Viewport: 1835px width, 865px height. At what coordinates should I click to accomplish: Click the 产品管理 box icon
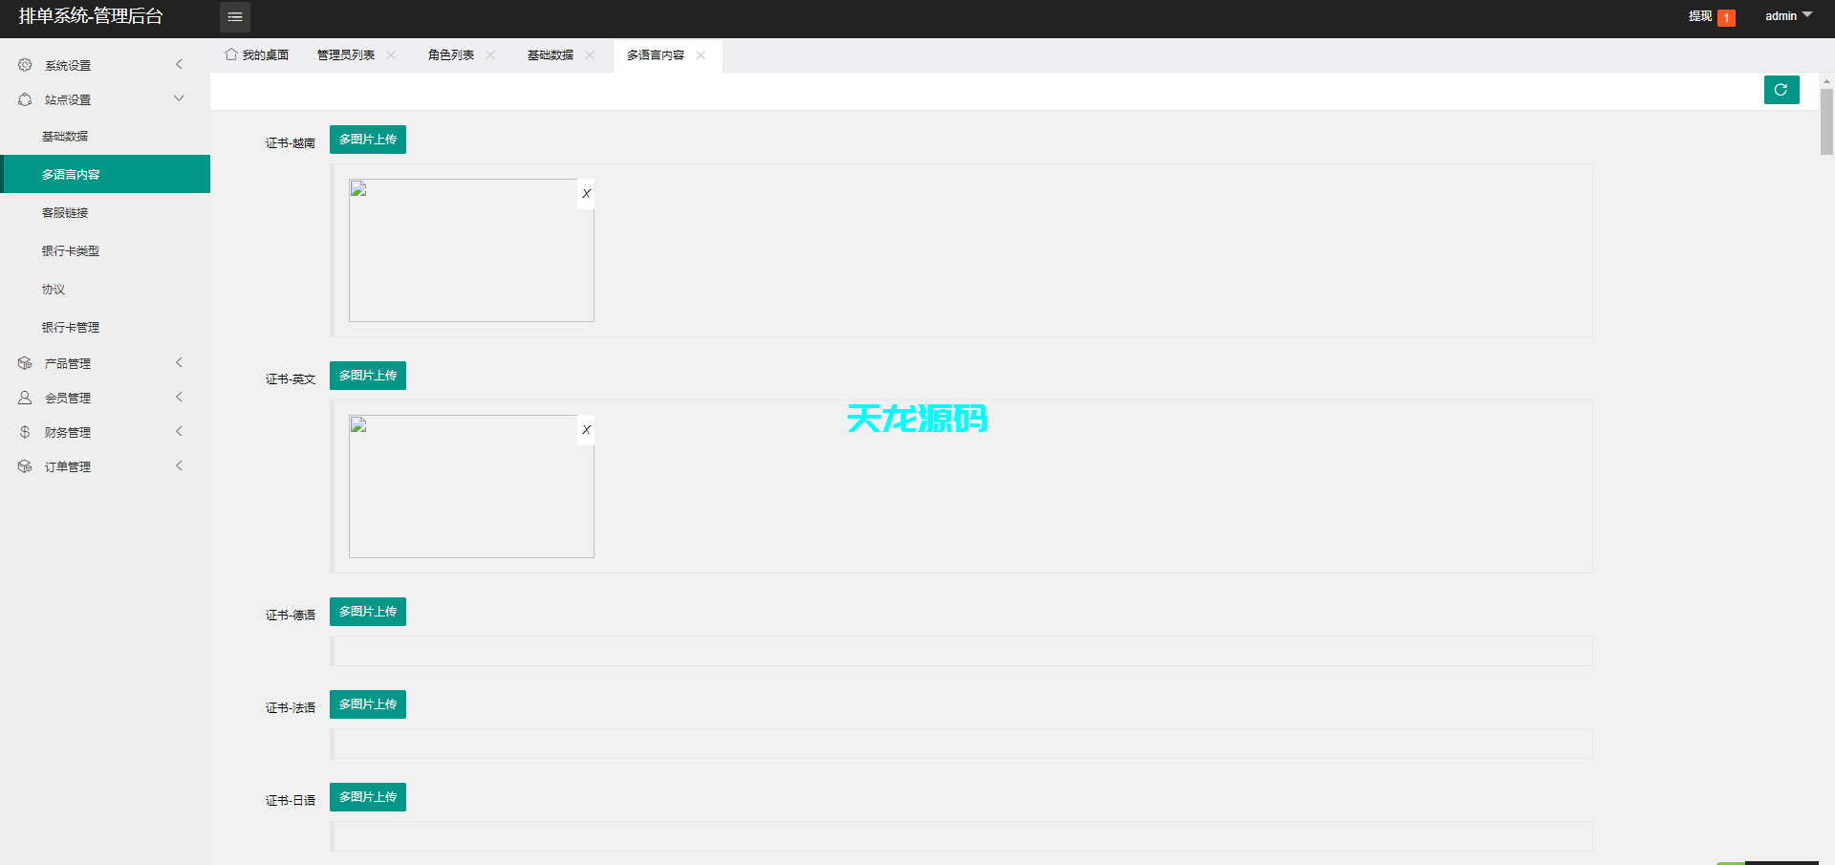(25, 362)
